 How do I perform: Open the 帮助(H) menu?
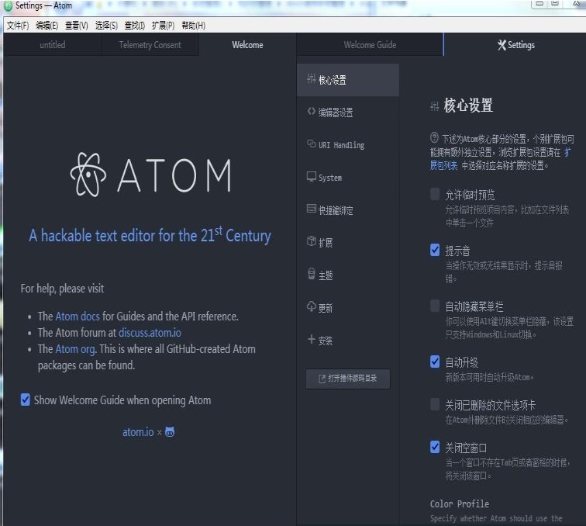193,26
